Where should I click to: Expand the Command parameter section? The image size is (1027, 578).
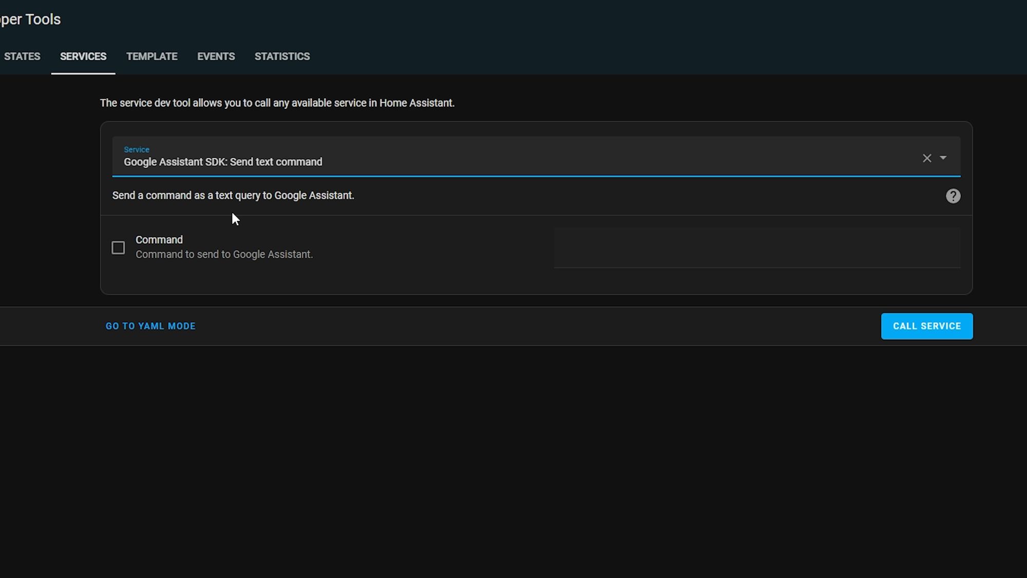119,247
